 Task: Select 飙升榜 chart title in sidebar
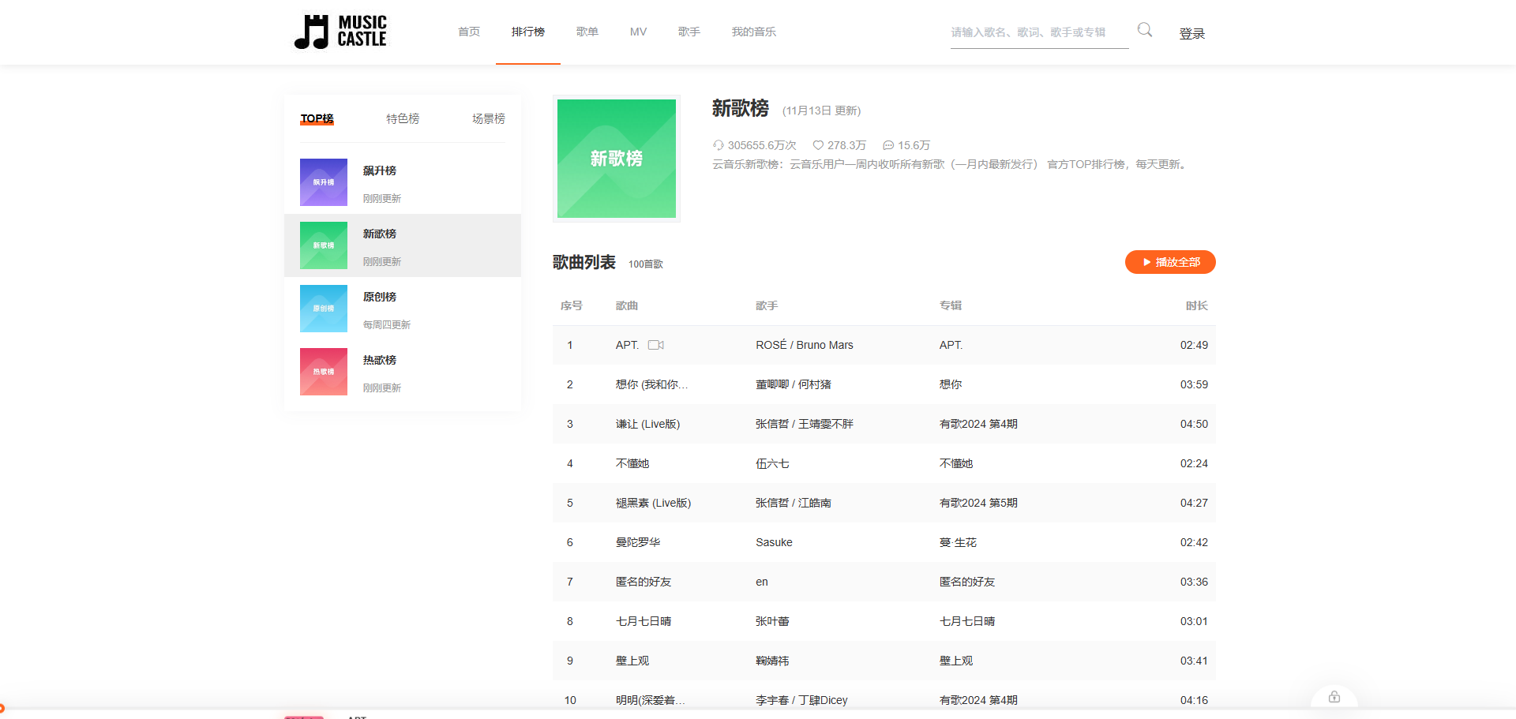pyautogui.click(x=380, y=170)
